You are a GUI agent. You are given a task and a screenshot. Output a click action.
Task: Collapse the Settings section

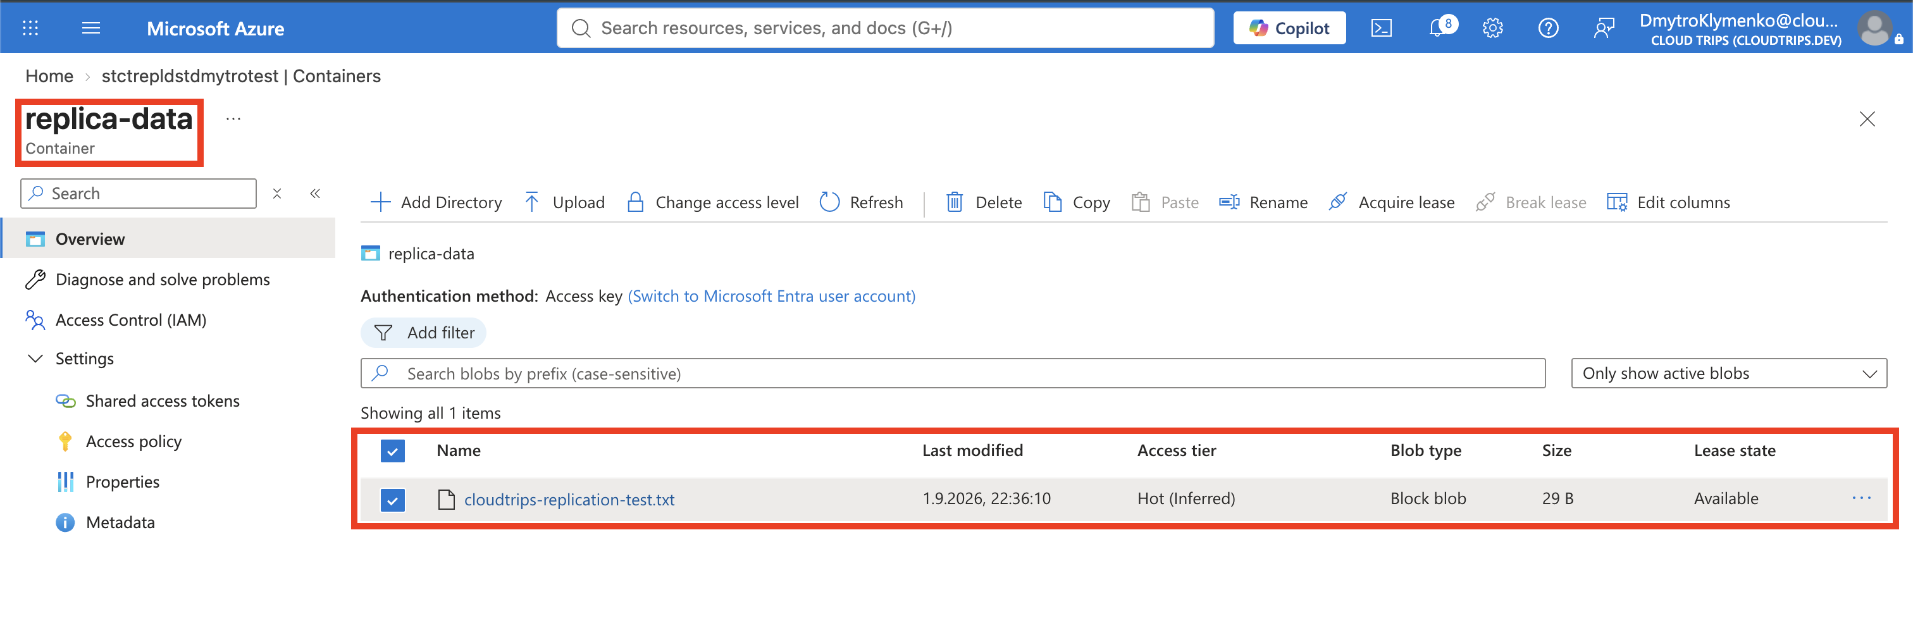(x=35, y=358)
